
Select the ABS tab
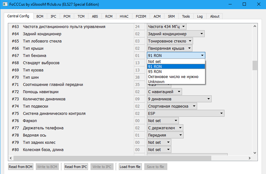point(95,16)
